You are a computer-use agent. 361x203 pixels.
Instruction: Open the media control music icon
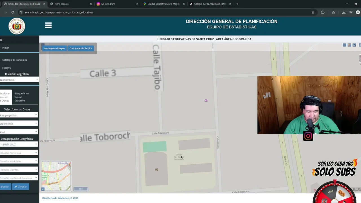point(351,12)
